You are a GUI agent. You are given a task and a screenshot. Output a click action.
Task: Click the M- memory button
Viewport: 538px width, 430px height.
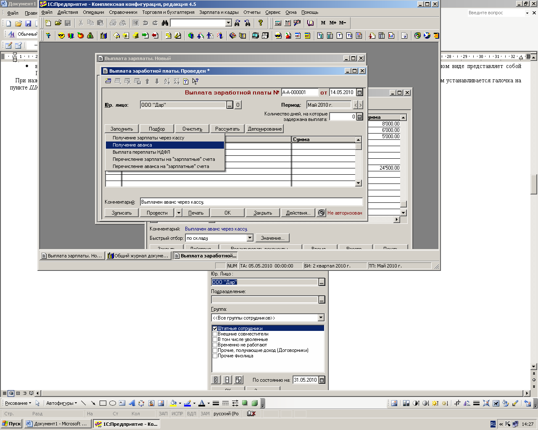343,23
